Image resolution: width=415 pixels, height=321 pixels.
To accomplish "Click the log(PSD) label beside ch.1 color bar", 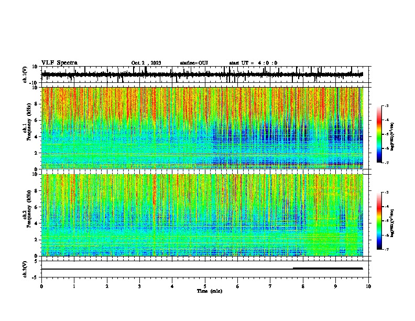I will coord(392,136).
